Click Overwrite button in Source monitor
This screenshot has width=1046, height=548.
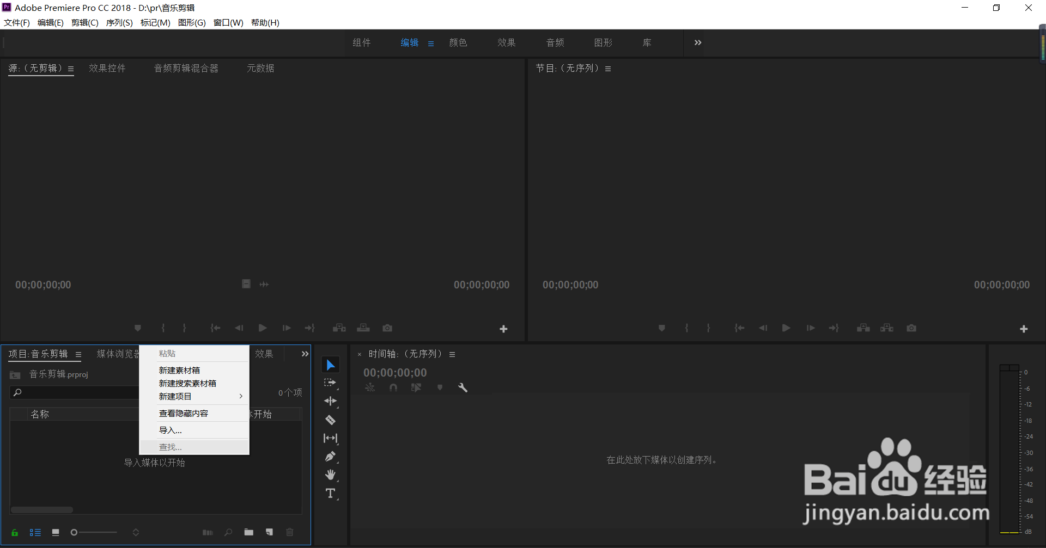coord(363,328)
